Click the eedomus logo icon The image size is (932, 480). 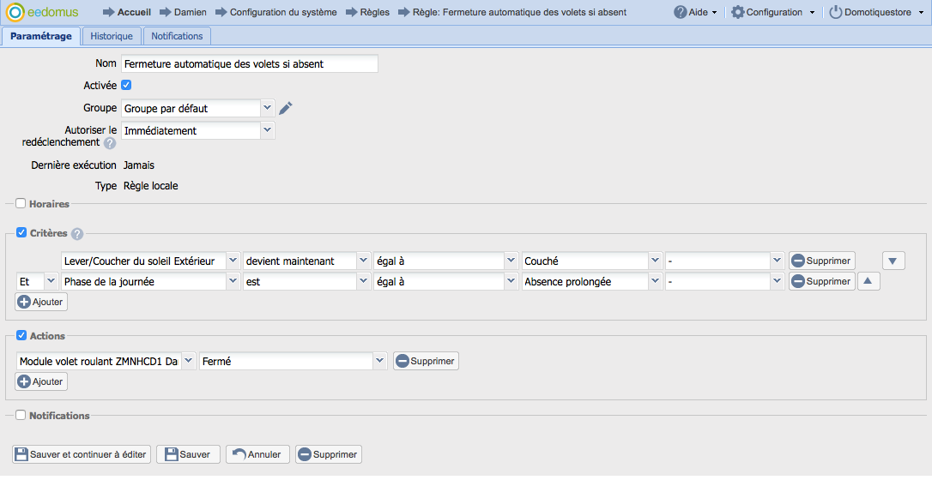15,12
